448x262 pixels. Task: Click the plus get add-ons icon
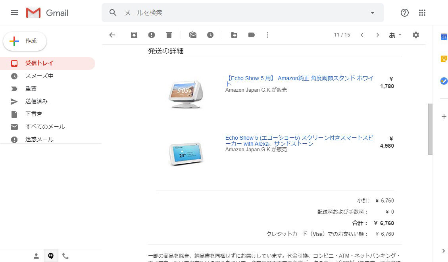[x=444, y=116]
